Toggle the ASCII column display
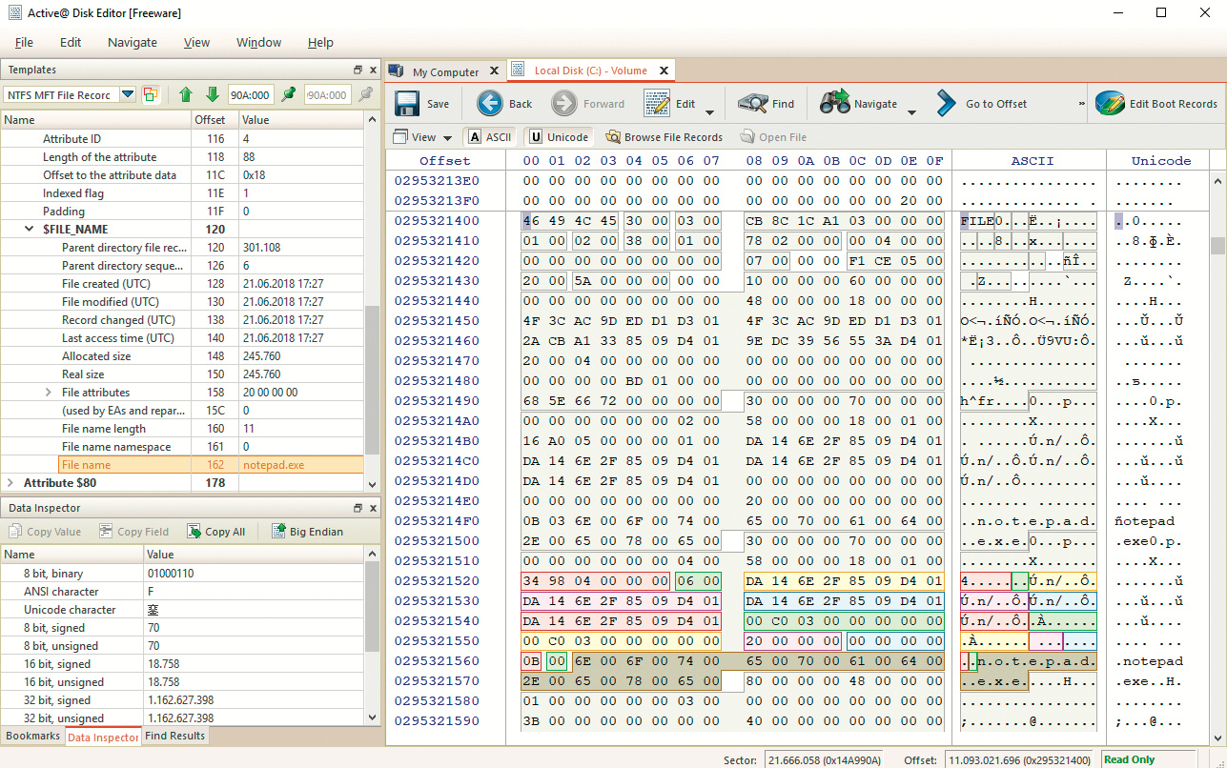The image size is (1227, 768). pyautogui.click(x=490, y=137)
